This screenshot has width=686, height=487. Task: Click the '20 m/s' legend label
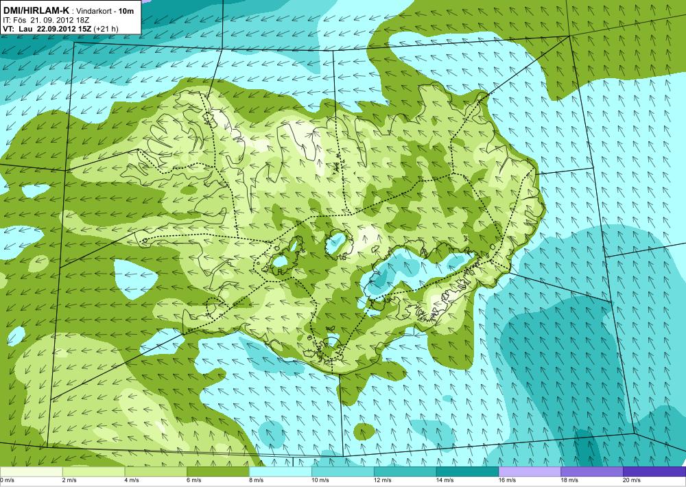pyautogui.click(x=632, y=480)
